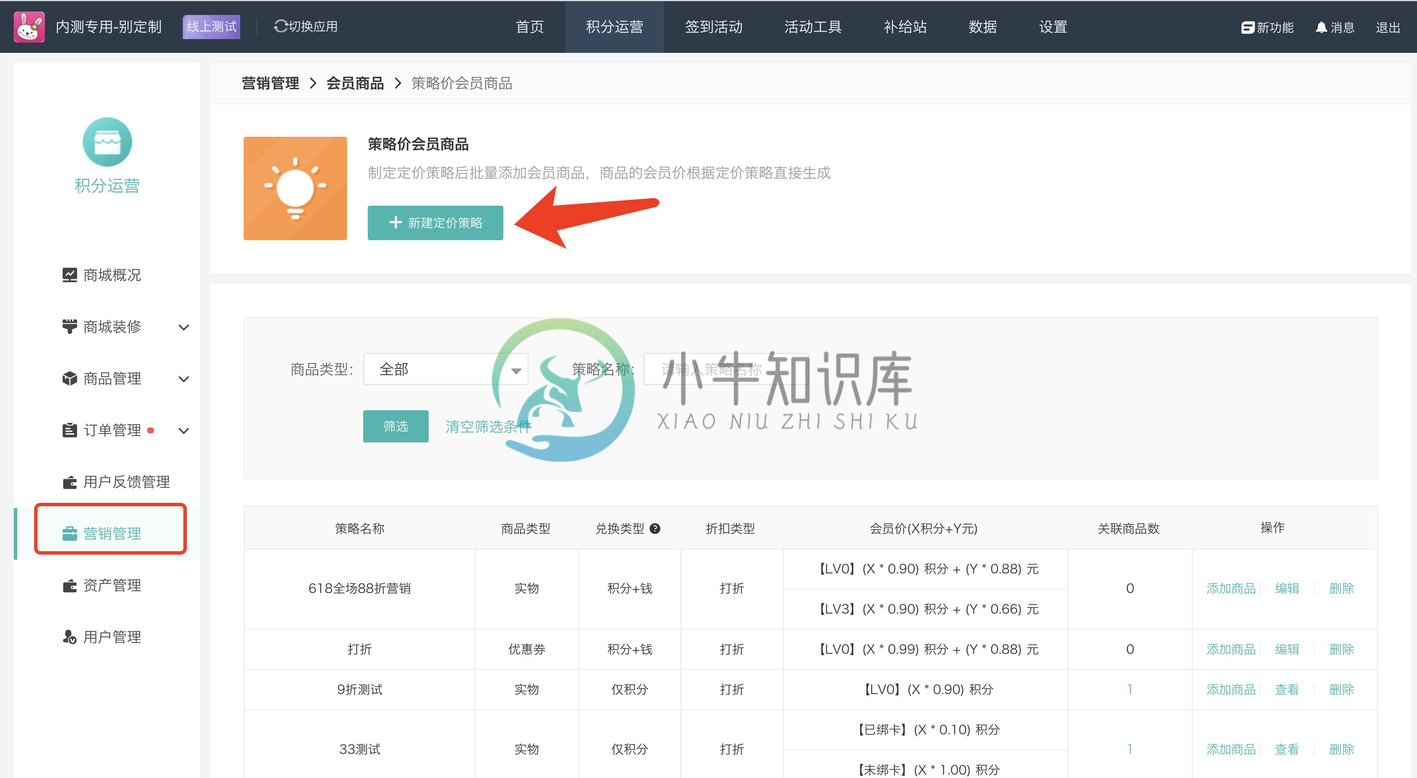Click 删除 for 33测试

click(x=1342, y=749)
